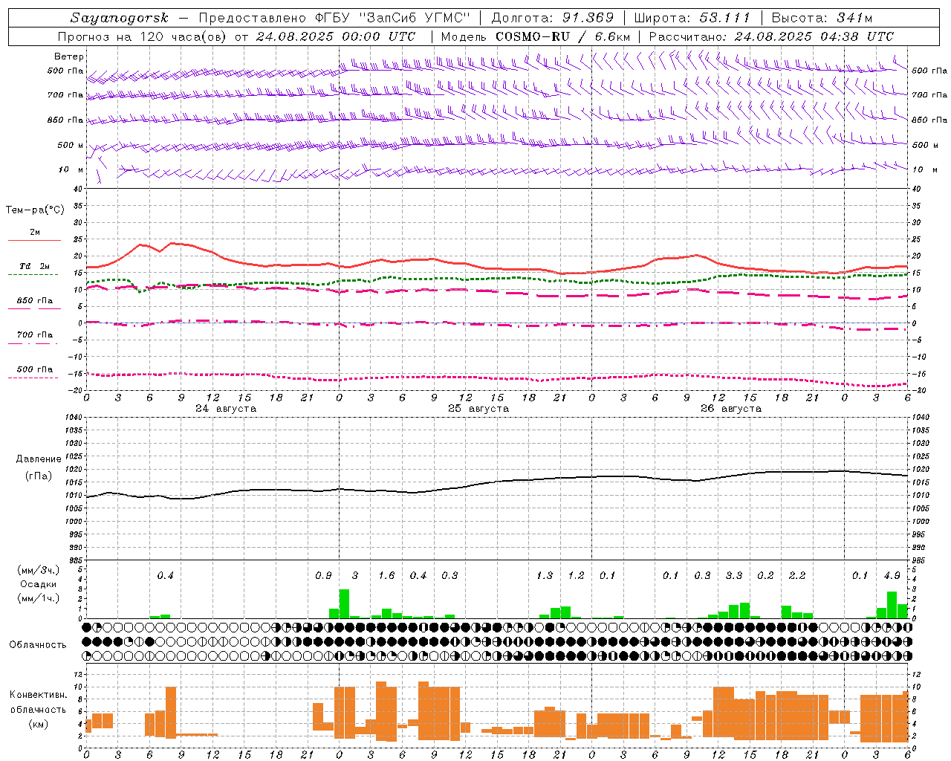
Task: Click the 'Sayanogorsk' station title
Action: point(120,18)
